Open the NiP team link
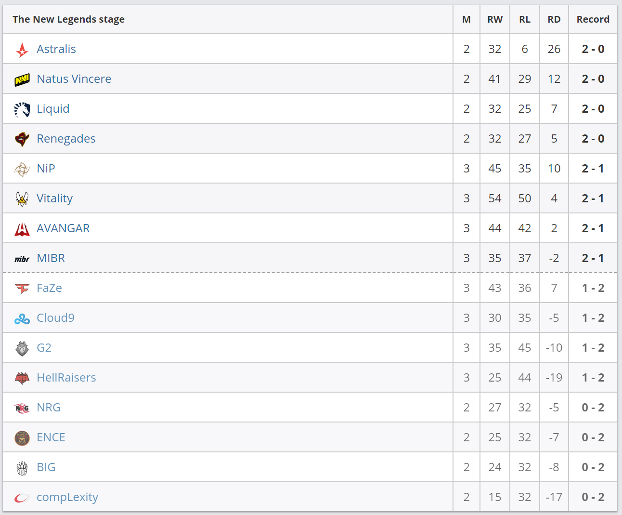 pos(46,169)
